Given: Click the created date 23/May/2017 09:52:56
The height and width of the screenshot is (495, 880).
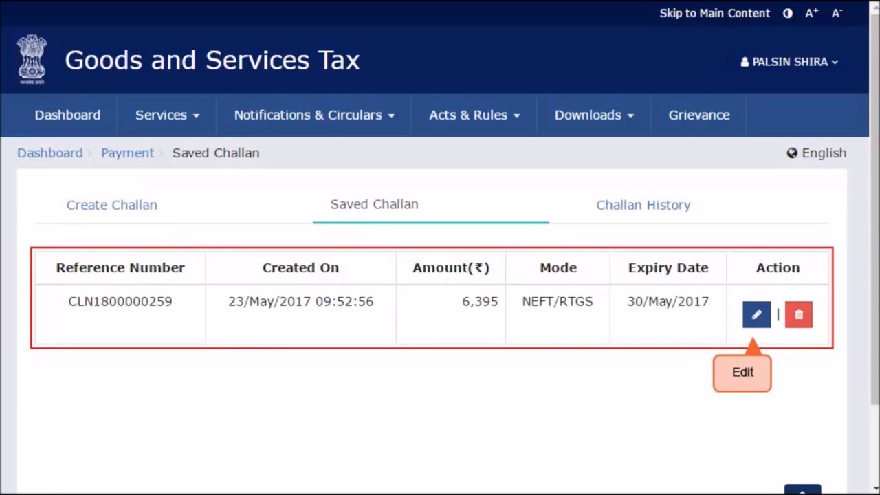Looking at the screenshot, I should [x=301, y=301].
